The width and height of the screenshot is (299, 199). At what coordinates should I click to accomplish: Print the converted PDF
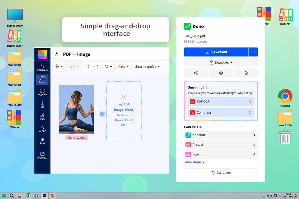click(x=221, y=73)
